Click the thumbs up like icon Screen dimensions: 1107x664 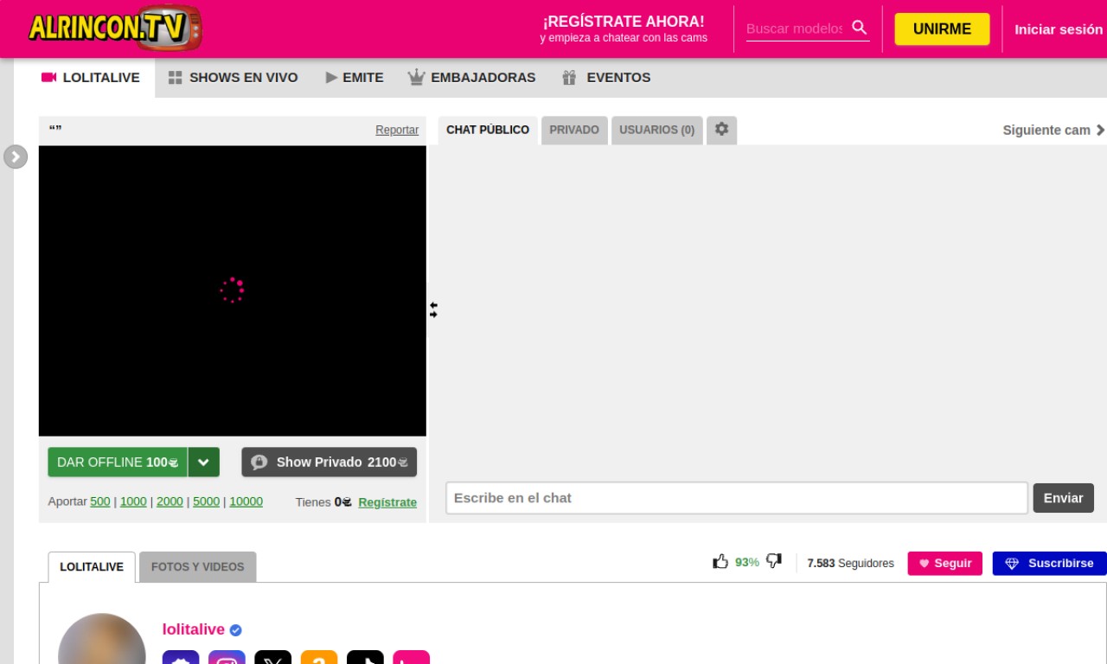720,562
